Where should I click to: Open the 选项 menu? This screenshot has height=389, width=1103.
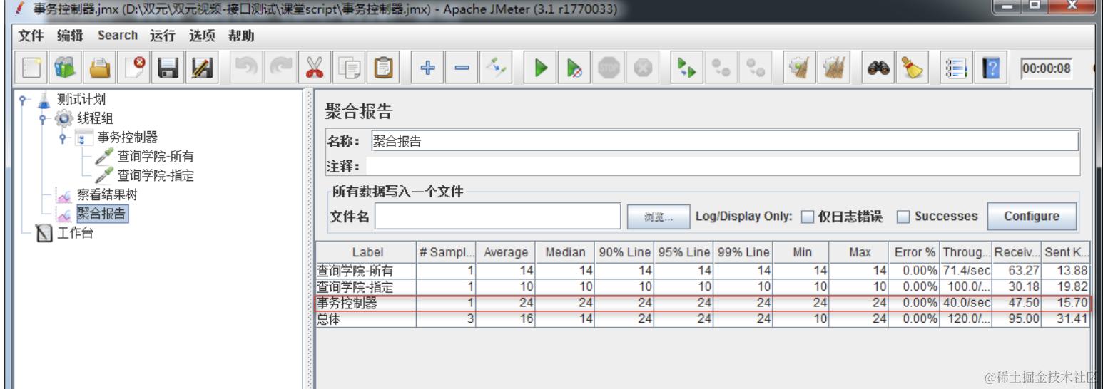202,36
